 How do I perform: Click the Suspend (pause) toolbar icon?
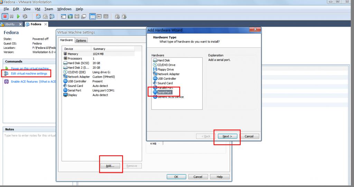pyautogui.click(x=11, y=17)
